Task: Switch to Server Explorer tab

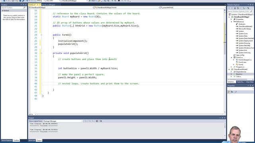Action: point(7,140)
